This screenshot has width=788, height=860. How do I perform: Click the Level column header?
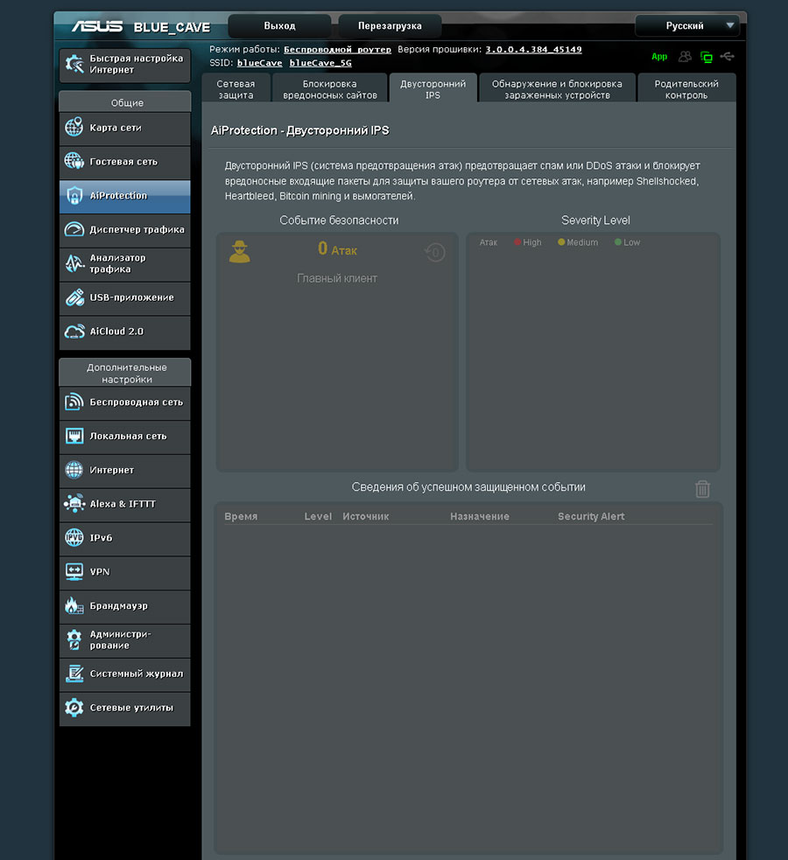319,517
